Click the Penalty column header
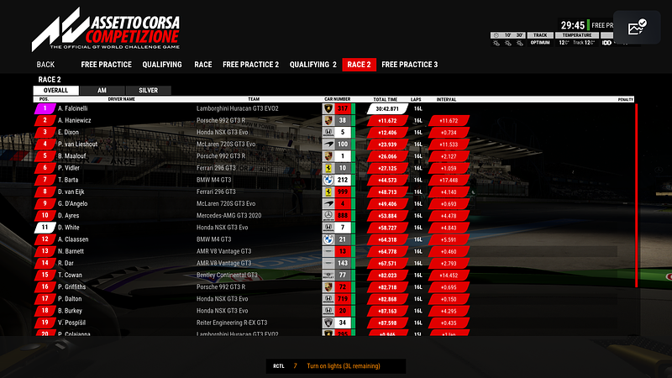 pyautogui.click(x=625, y=99)
